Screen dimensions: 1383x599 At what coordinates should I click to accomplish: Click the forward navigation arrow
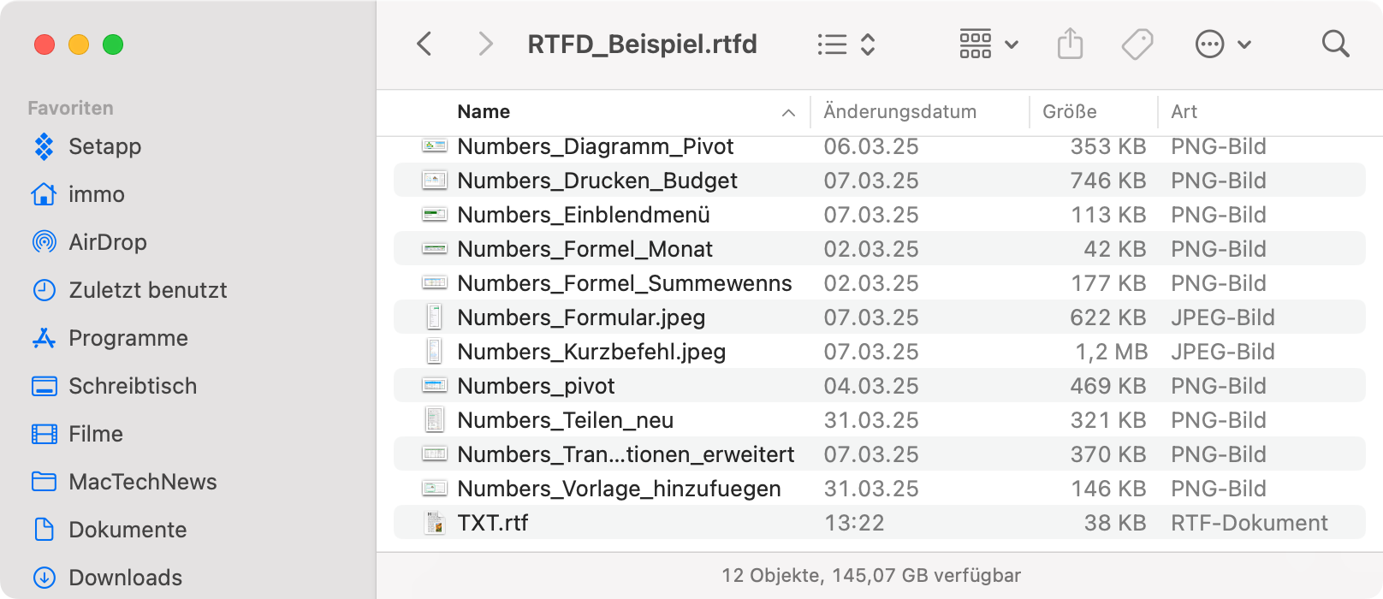click(x=485, y=44)
